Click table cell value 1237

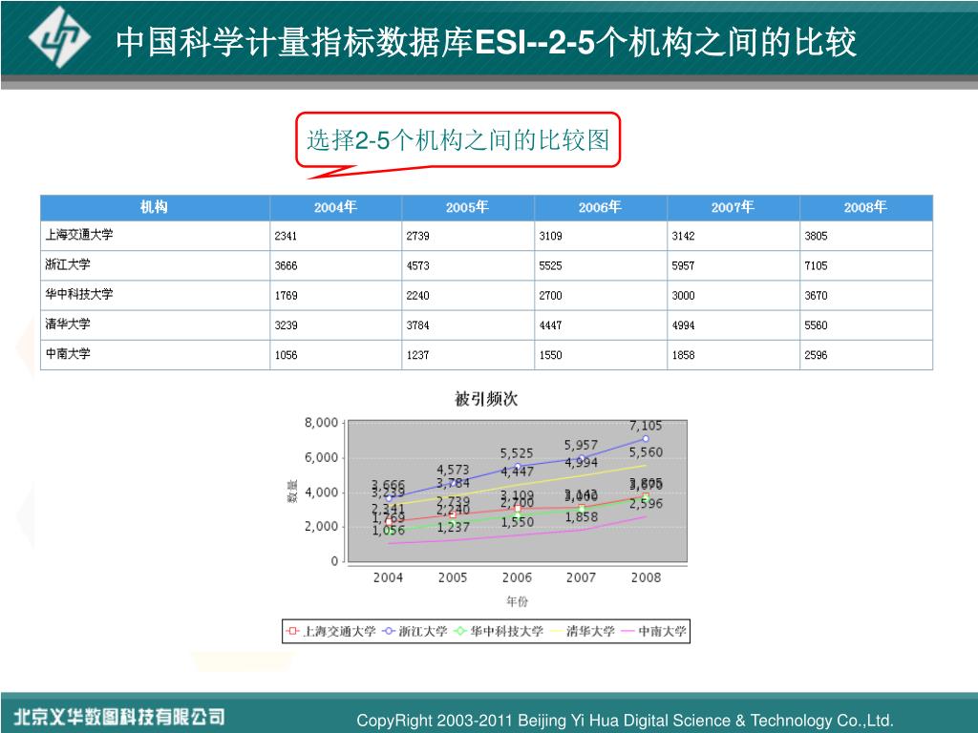coord(418,355)
